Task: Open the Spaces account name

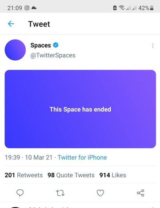Action: pos(40,45)
